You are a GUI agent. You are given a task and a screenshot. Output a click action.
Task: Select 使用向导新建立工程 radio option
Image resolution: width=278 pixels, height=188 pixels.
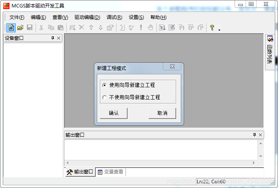tap(129, 85)
